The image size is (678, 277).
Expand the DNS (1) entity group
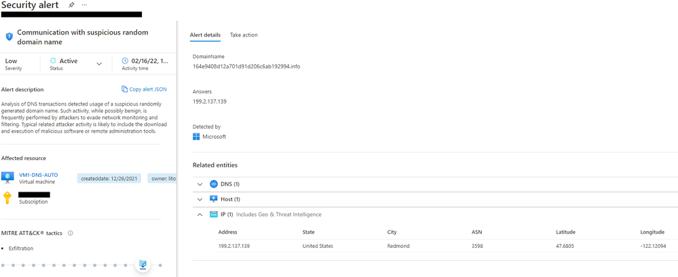pyautogui.click(x=200, y=184)
